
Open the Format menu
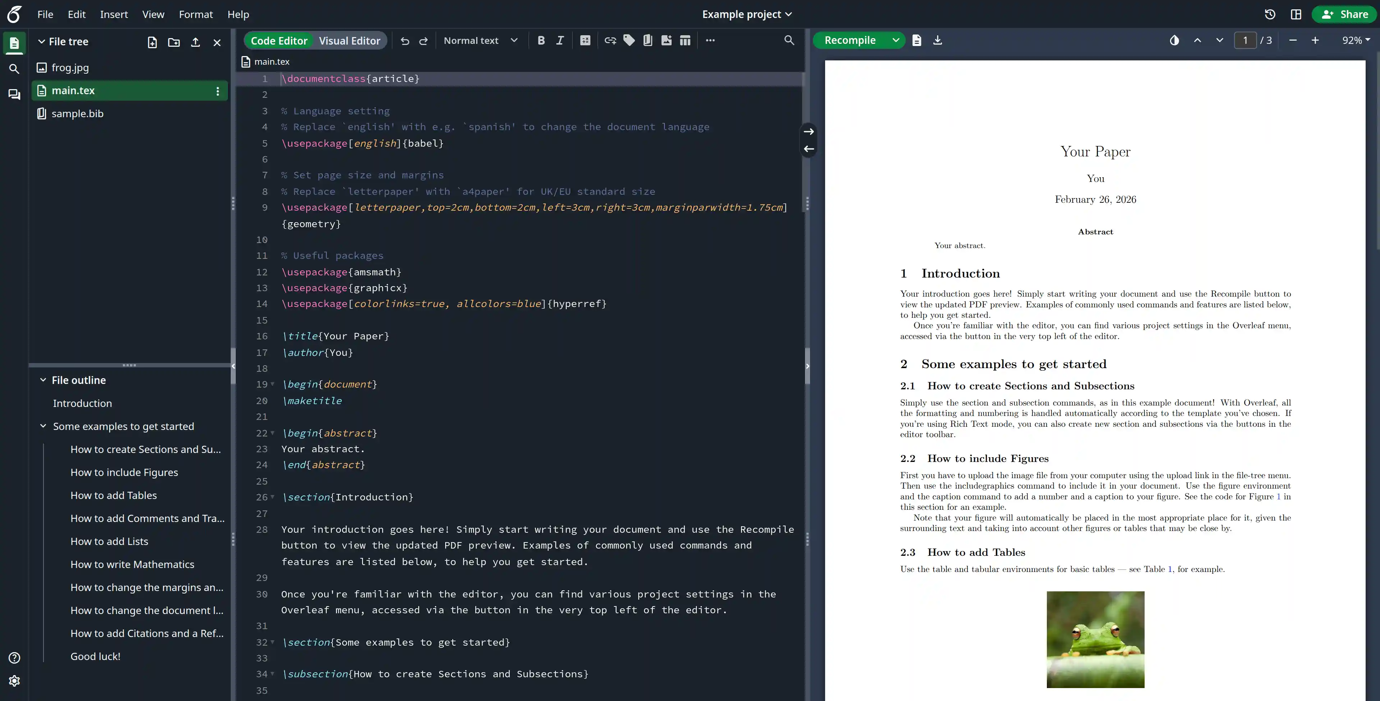click(195, 14)
